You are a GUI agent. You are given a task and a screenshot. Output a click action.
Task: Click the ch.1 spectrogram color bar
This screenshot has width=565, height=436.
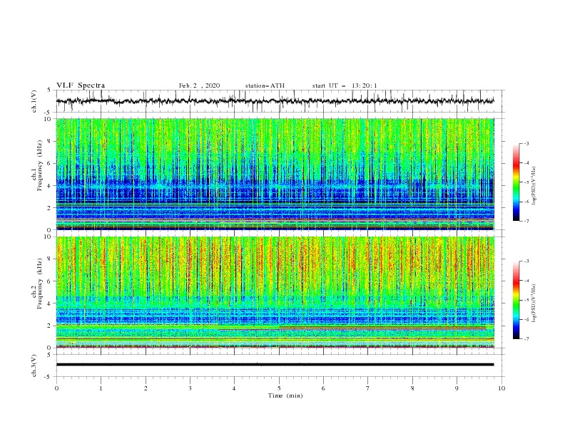pos(516,182)
